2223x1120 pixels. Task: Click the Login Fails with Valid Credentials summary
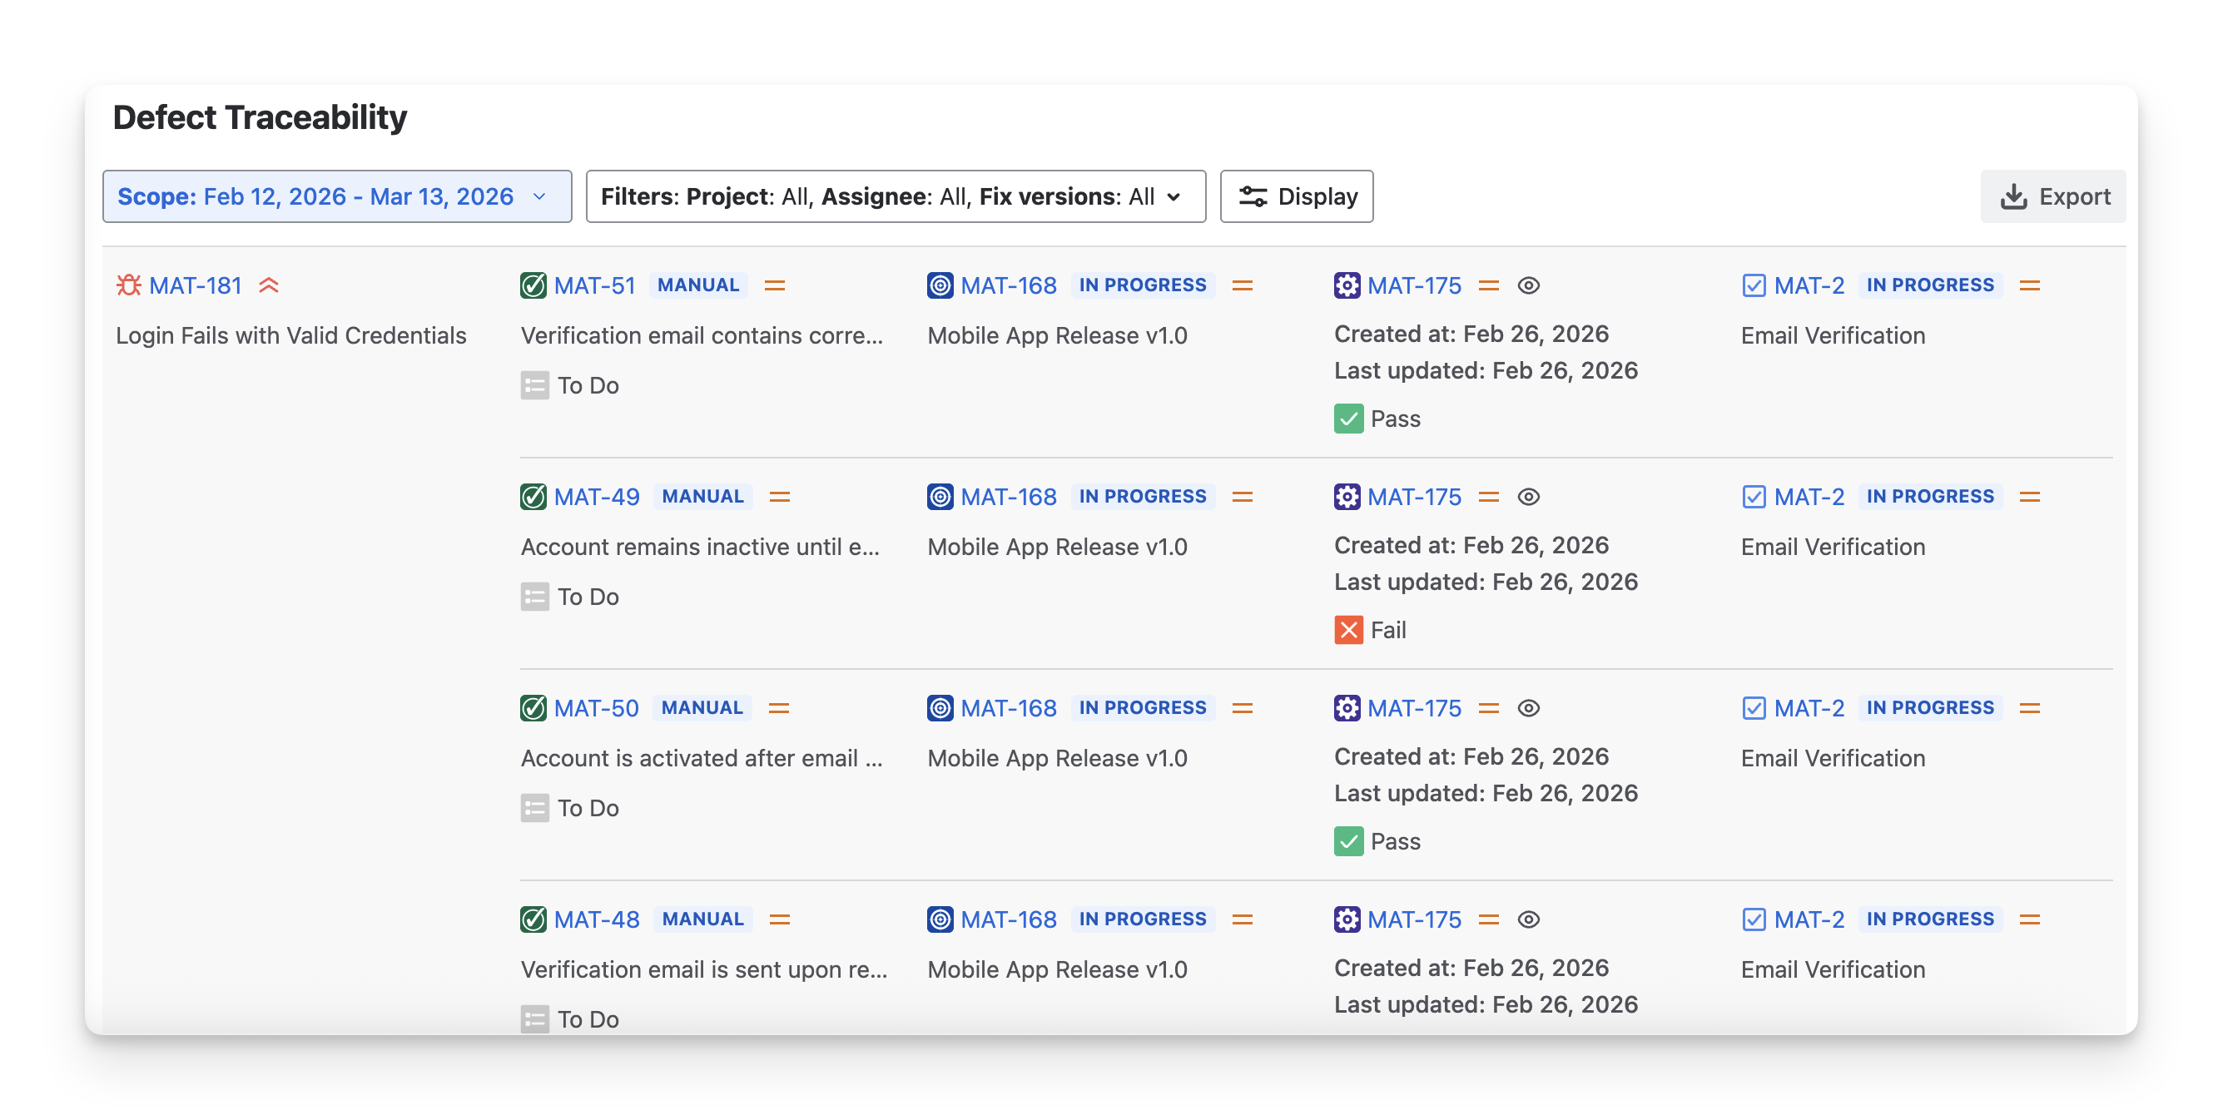[290, 335]
